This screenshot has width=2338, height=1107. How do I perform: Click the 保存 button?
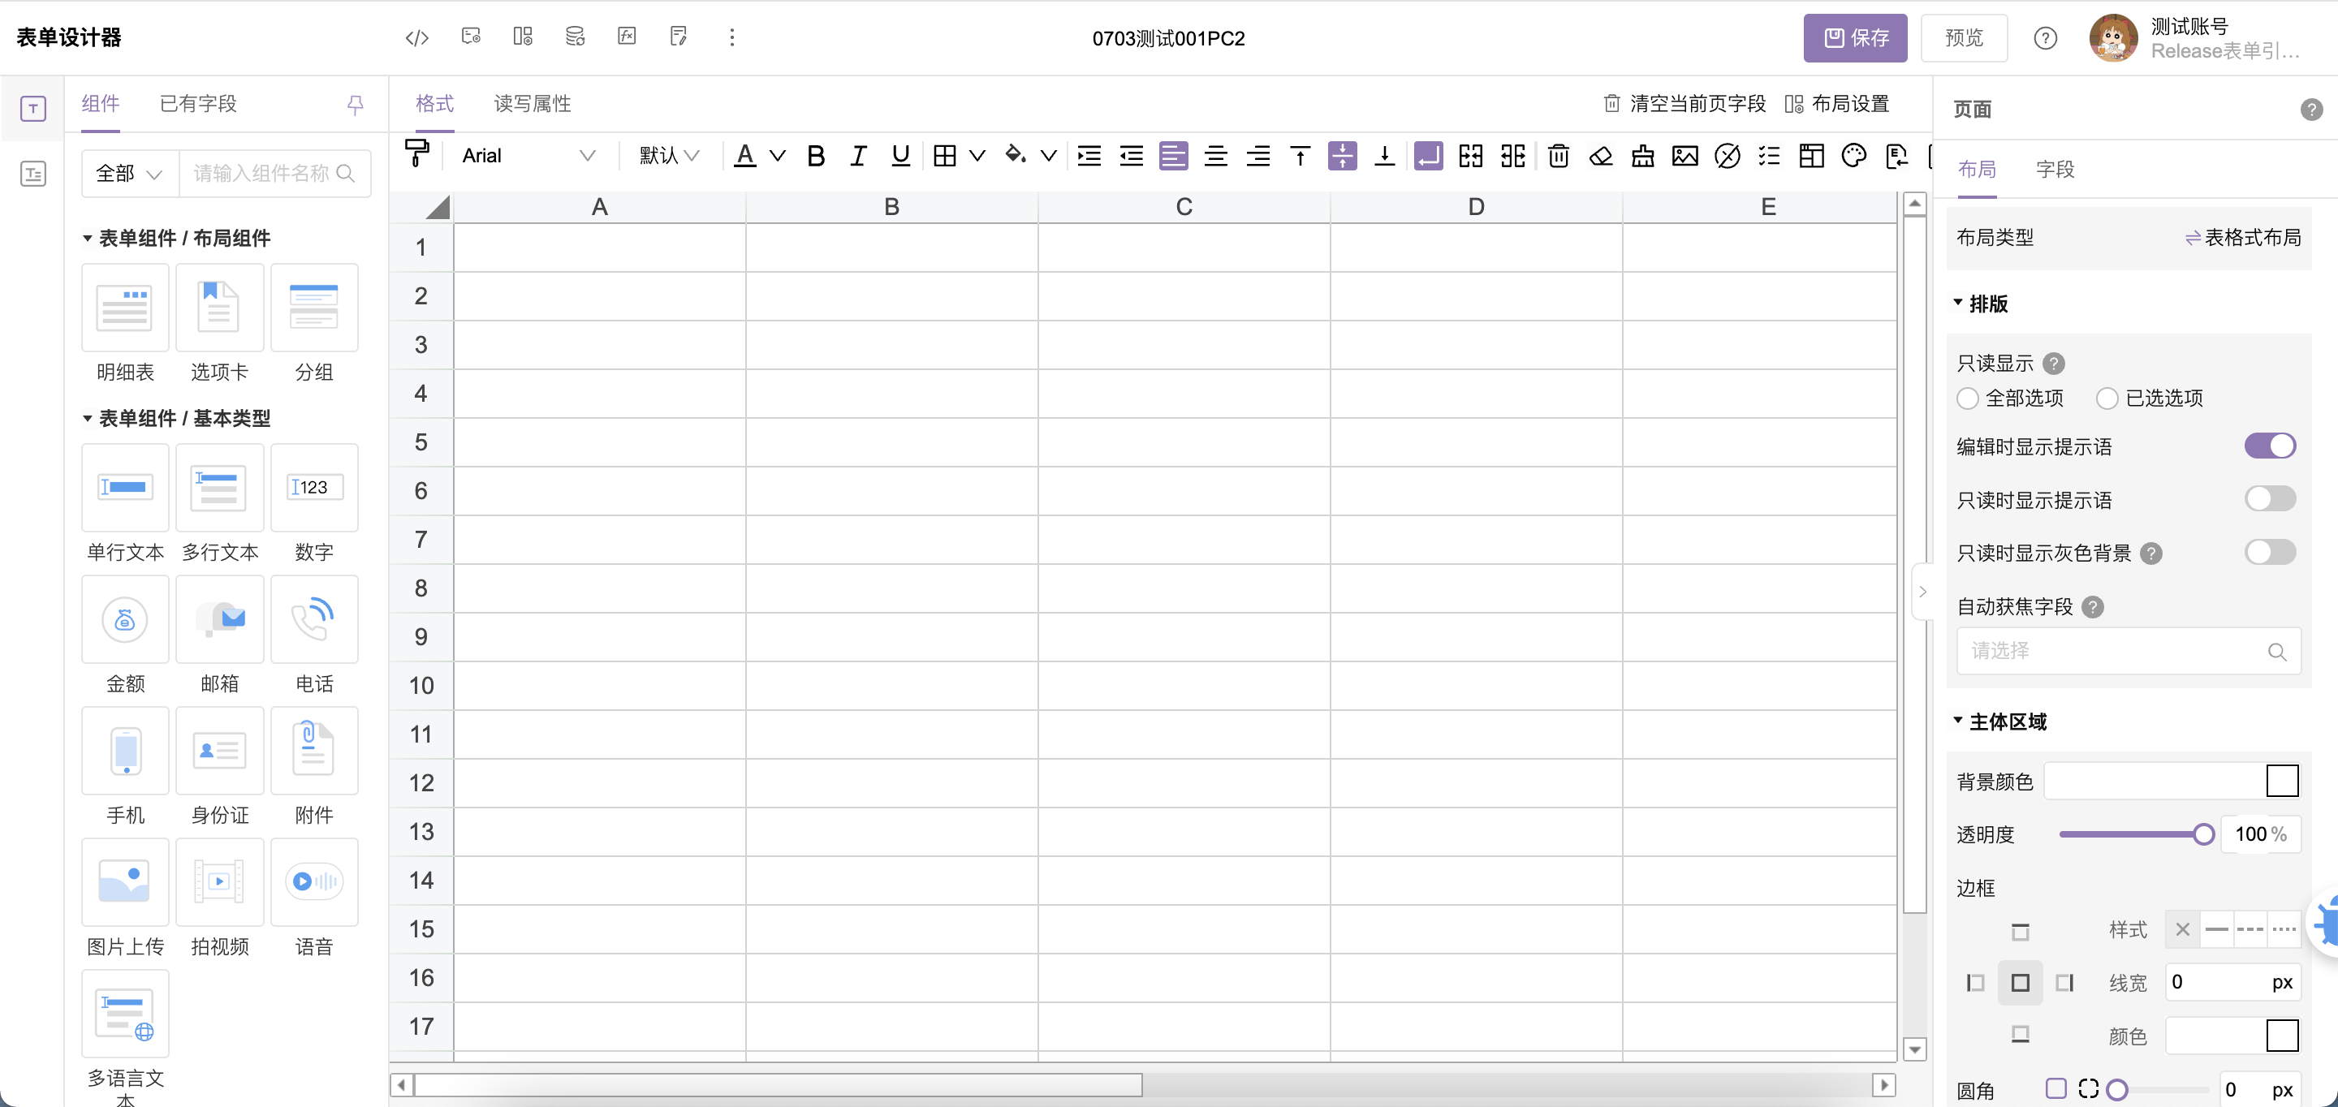pos(1854,38)
